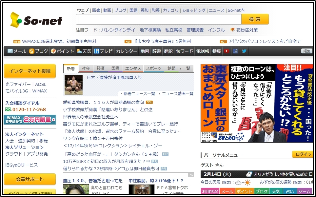Open 特集 in the navigation bar
This screenshot has height=197, width=316.
coord(217,51)
